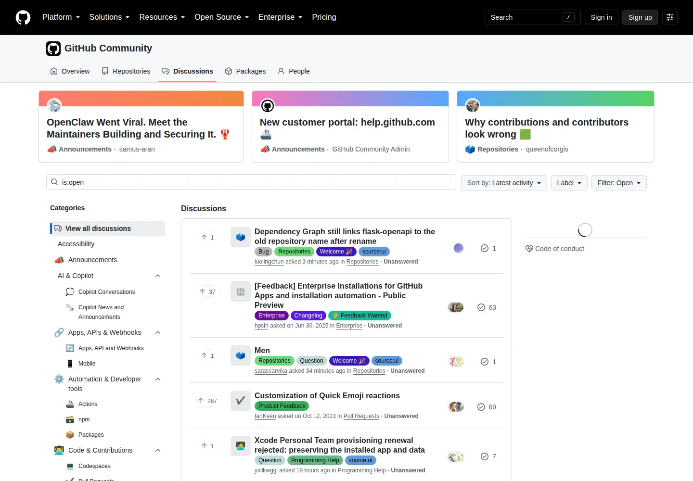Select View all discussions category
This screenshot has width=693, height=481.
108,228
